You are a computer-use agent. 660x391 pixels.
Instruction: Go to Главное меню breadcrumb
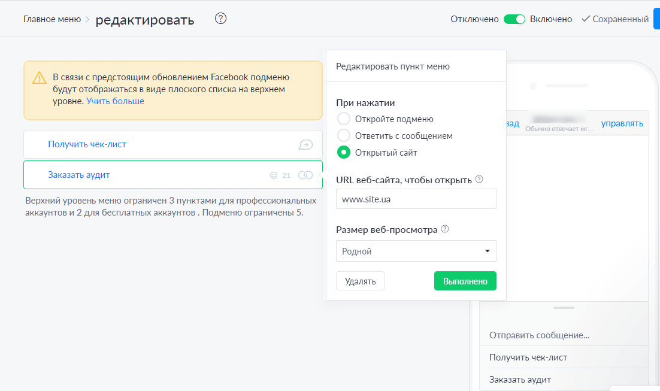[x=52, y=19]
